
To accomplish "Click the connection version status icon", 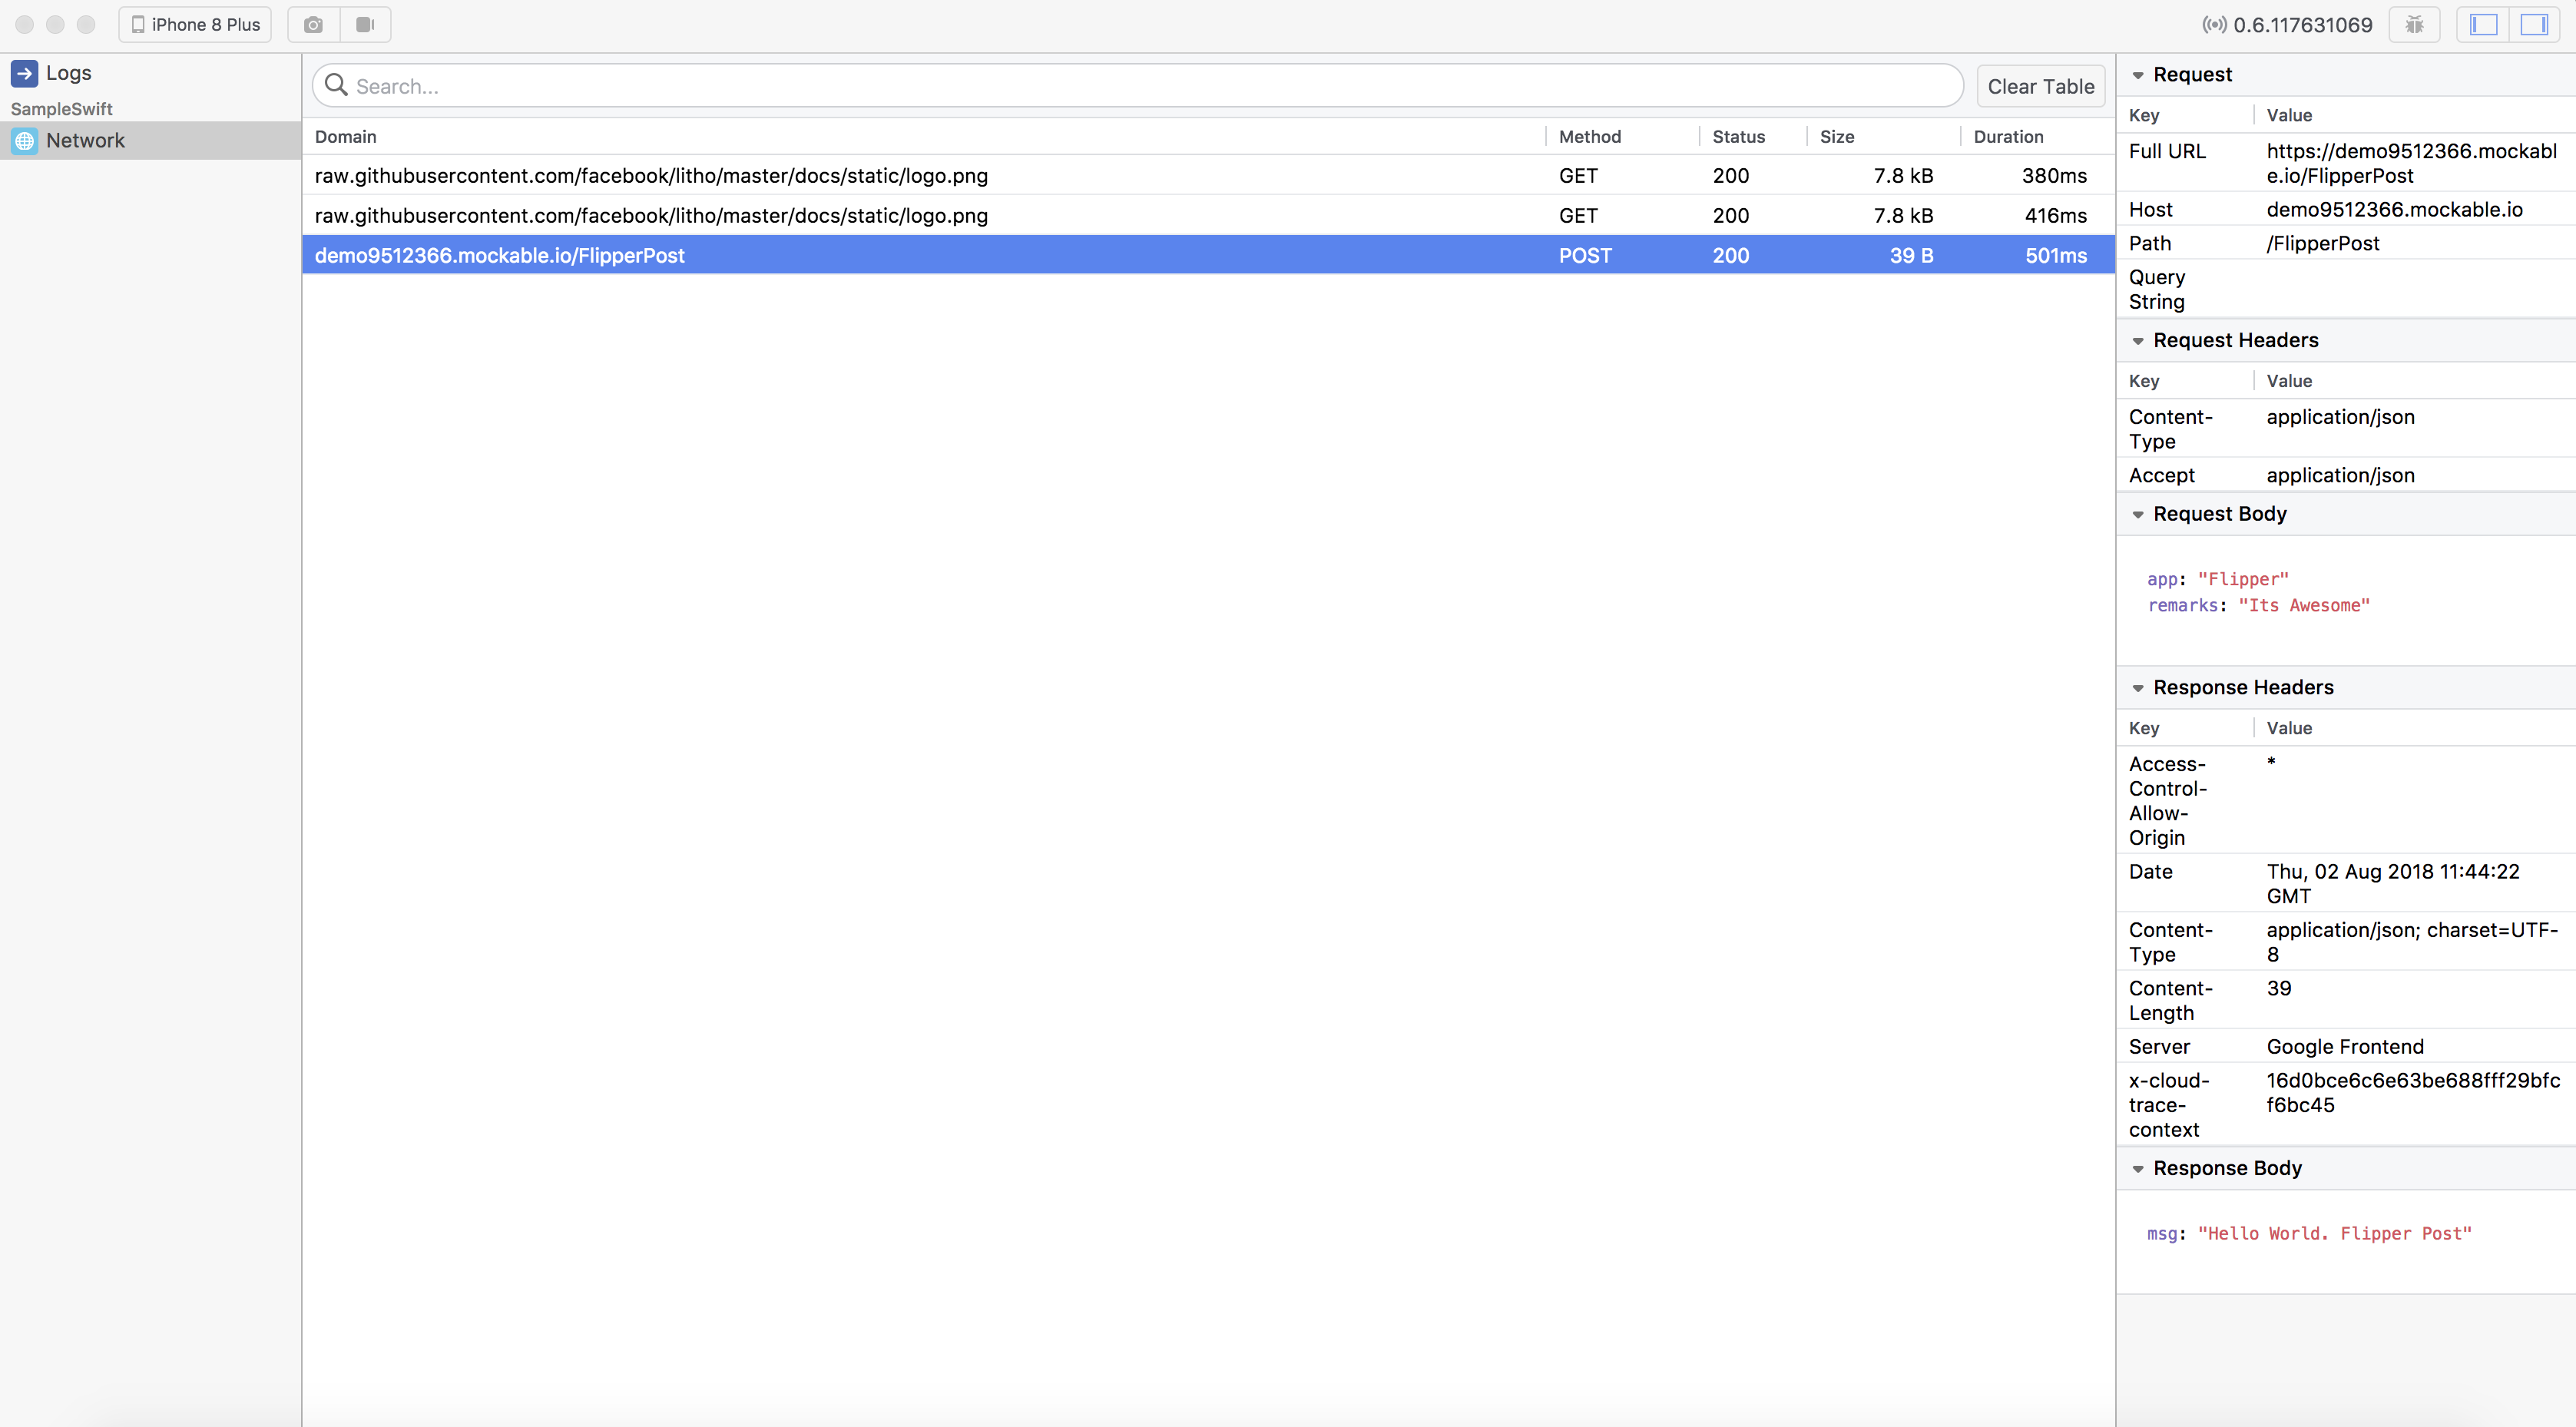I will (x=2214, y=25).
